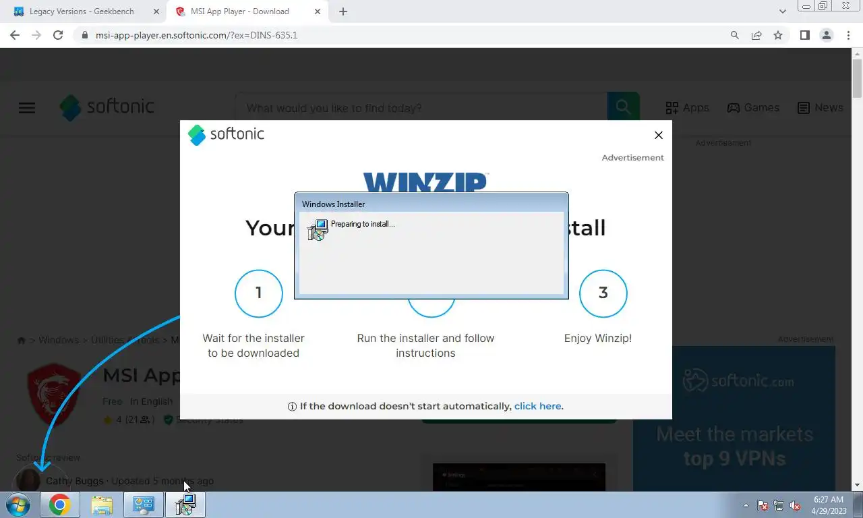The image size is (863, 518).
Task: Switch to Legacy Versions - Geekbench tab
Action: click(x=81, y=11)
